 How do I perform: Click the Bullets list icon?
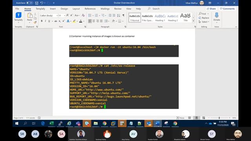pos(90,15)
